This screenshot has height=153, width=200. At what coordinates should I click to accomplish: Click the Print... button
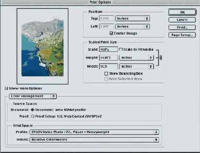click(182, 27)
